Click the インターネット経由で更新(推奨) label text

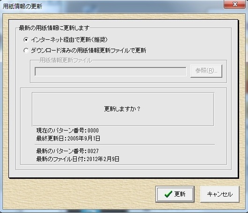(69, 40)
